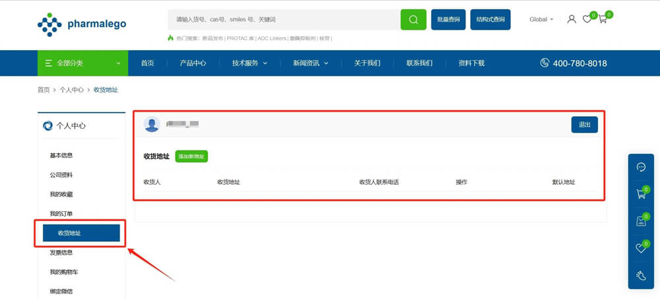Open 资料下载 in navigation bar
Viewport: 660px width, 299px height.
point(471,63)
